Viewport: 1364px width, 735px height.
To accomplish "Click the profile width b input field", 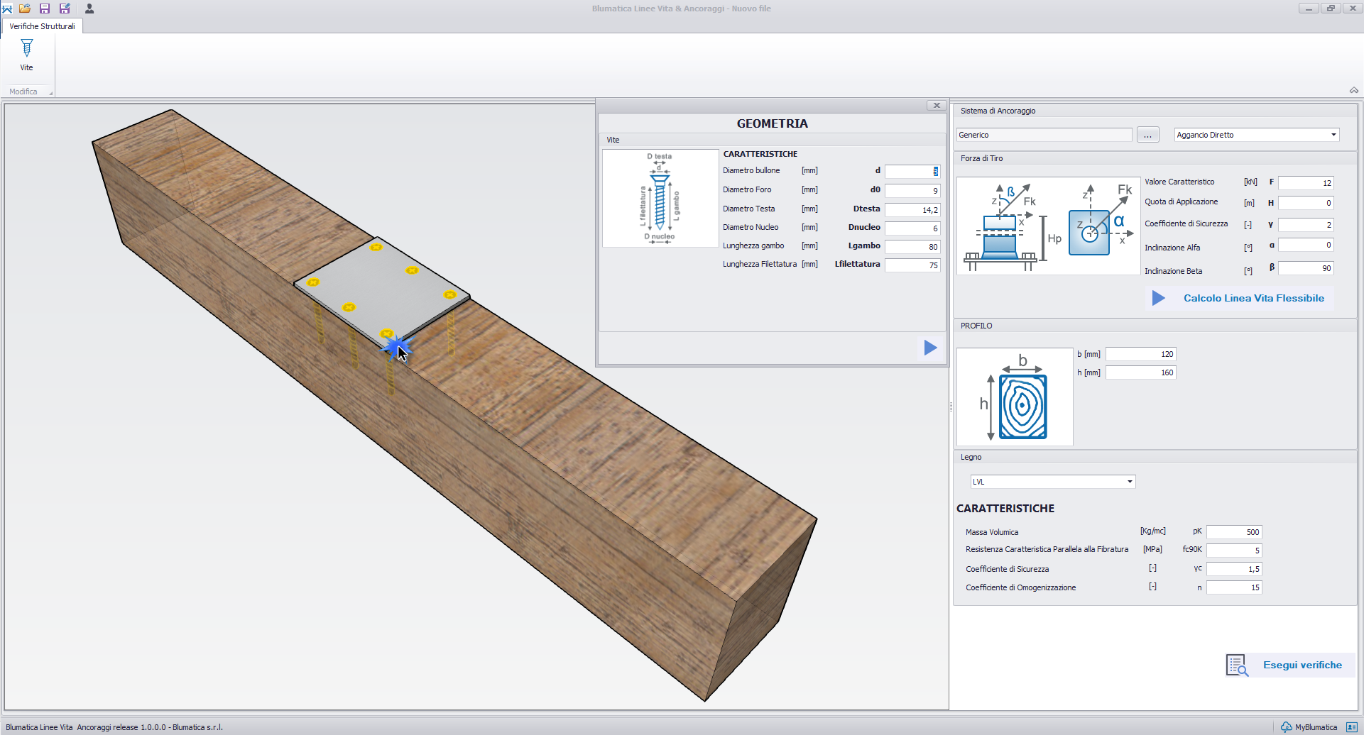I will [x=1140, y=354].
